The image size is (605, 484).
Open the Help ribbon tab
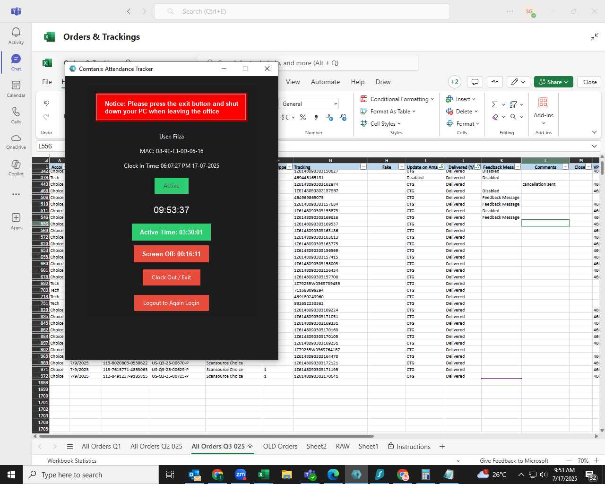pyautogui.click(x=358, y=82)
